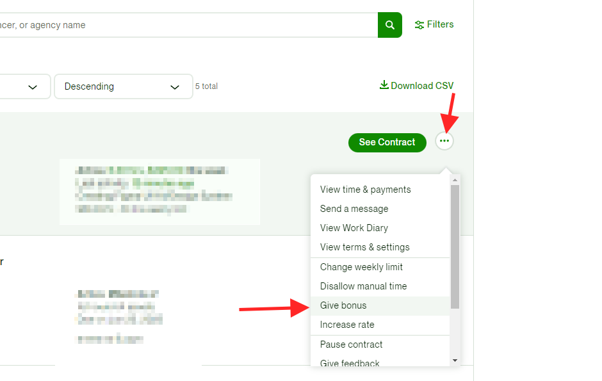Click scrollbar up arrow in menu

tap(455, 180)
